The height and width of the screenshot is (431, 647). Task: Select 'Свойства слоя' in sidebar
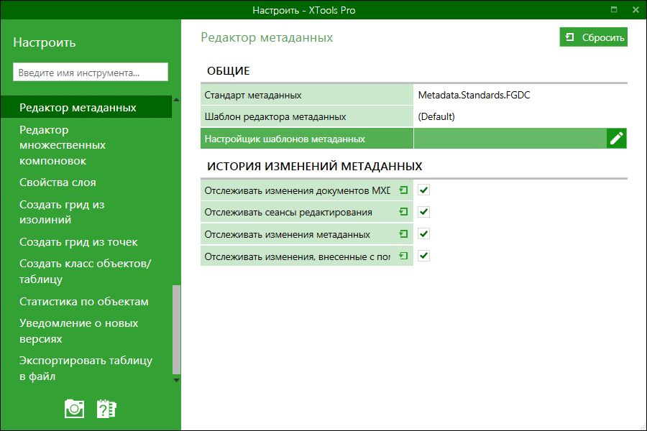click(86, 182)
